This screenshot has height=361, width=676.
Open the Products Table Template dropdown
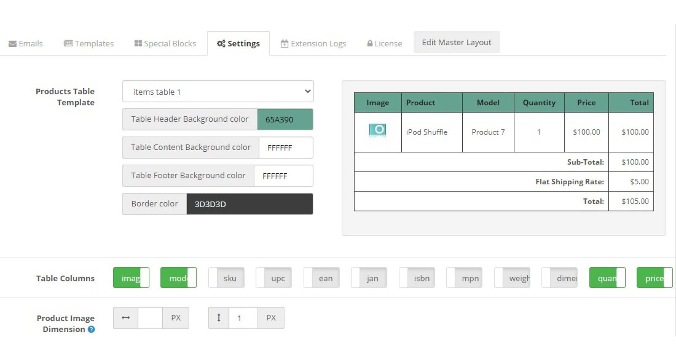tap(218, 92)
